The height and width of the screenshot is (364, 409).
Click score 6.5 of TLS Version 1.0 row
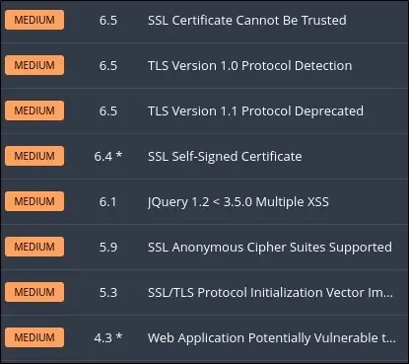(x=108, y=66)
